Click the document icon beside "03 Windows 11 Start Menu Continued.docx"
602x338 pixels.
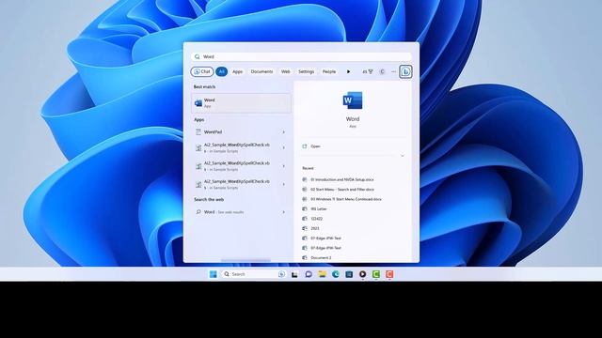coord(305,199)
